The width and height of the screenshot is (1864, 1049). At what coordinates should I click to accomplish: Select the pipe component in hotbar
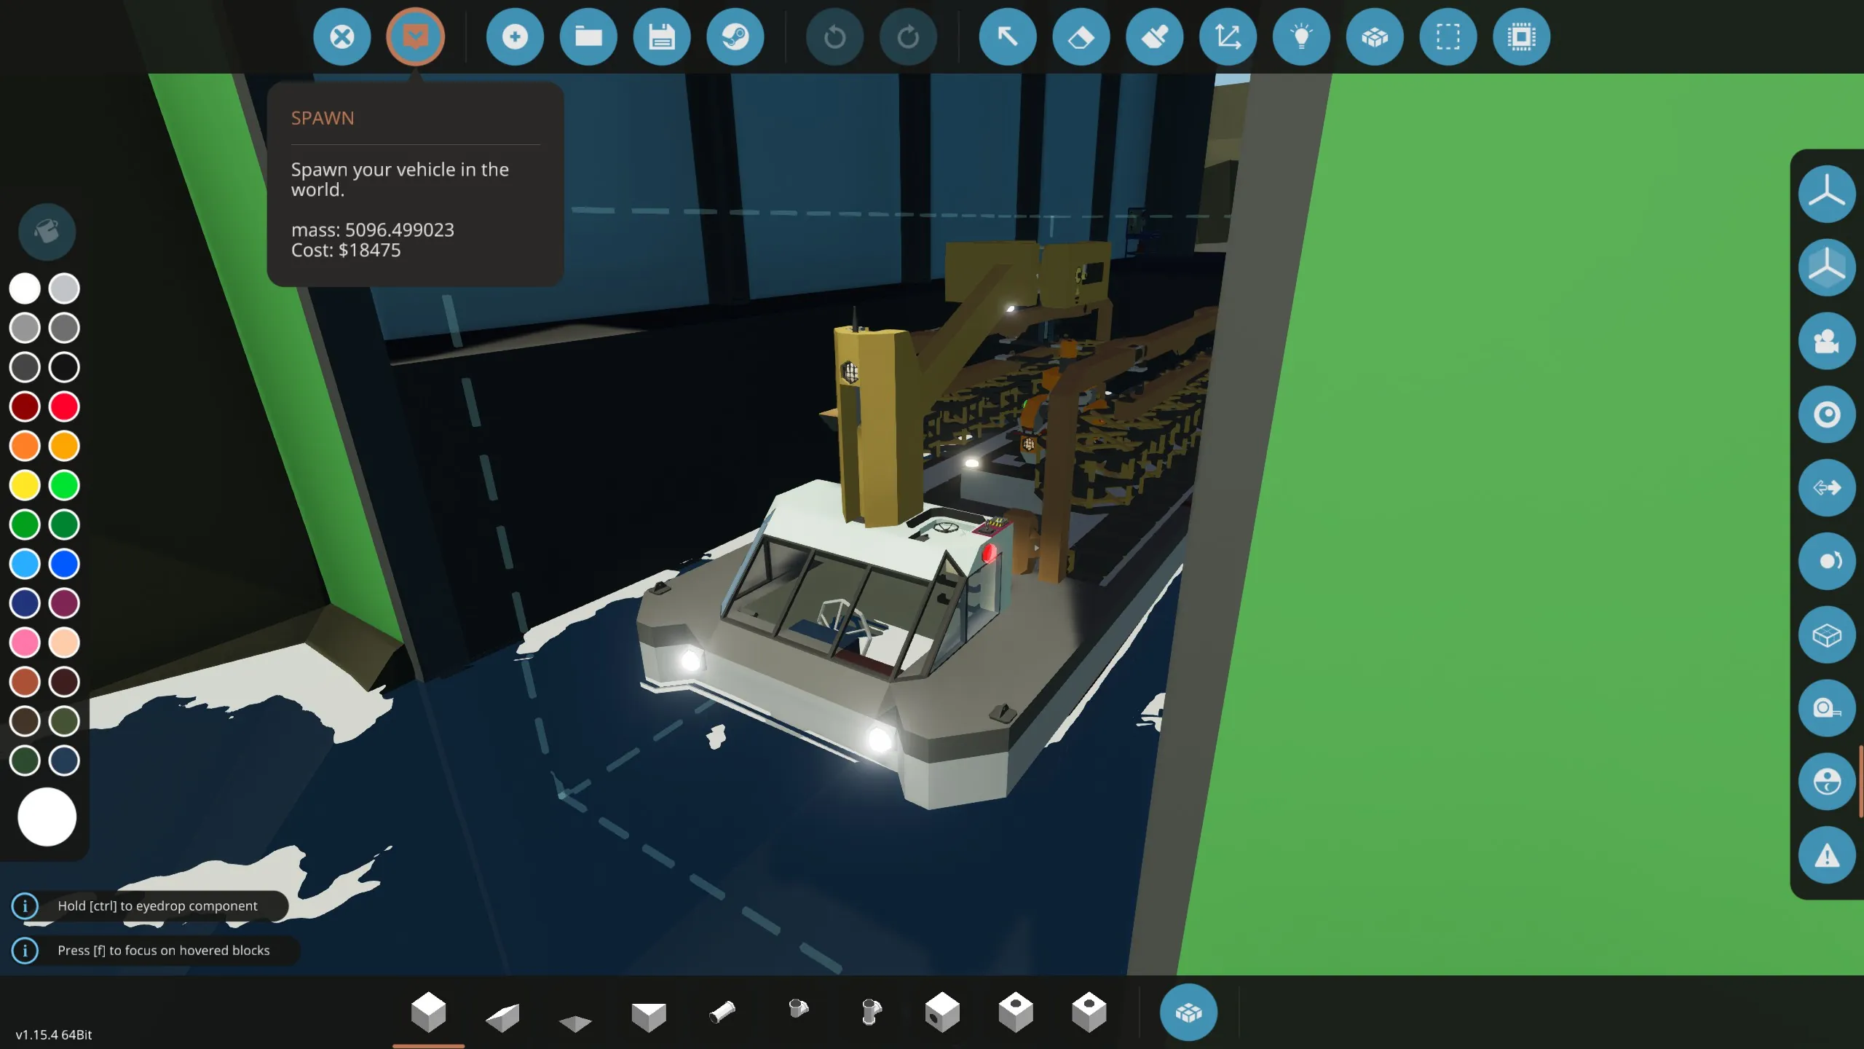722,1013
